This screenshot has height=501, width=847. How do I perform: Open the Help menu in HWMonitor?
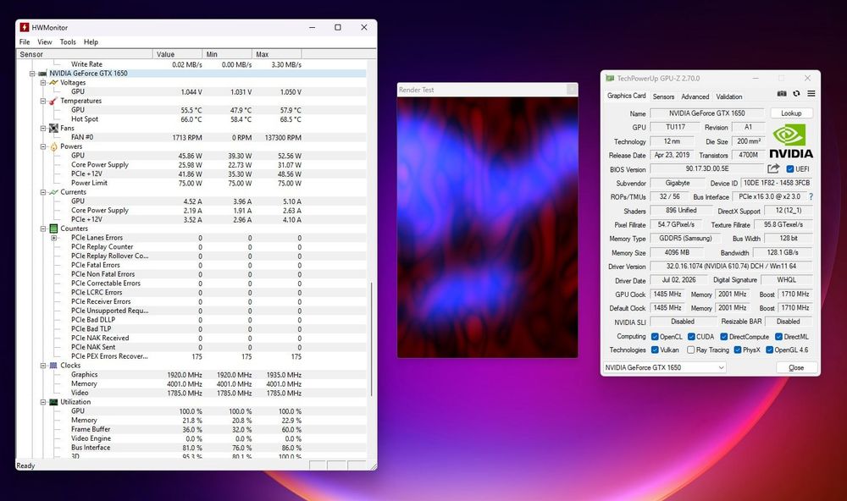tap(91, 41)
